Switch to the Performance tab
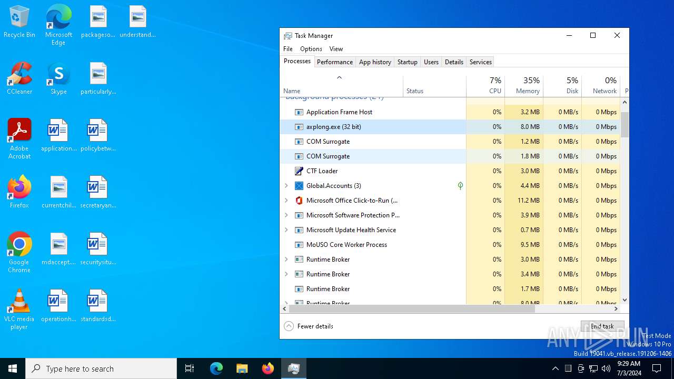The image size is (674, 379). 335,62
